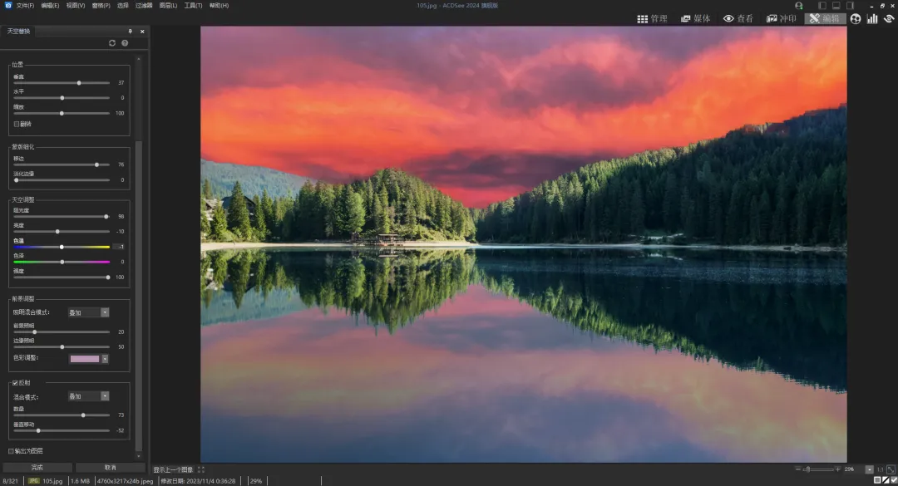Viewport: 898px width, 486px height.
Task: Click the 亮度 slider handle
Action: [x=57, y=232]
